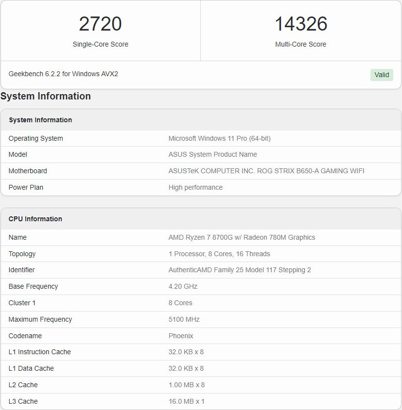Viewport: 402px width, 410px height.
Task: Click the 1 Processor, 8 Cores, 16 Threads value
Action: pyautogui.click(x=219, y=254)
